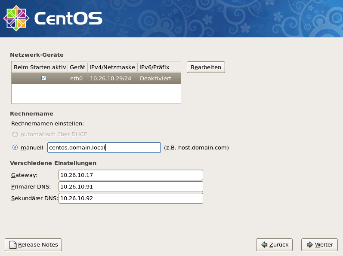
Task: Select the eth0 device row
Action: coord(77,78)
